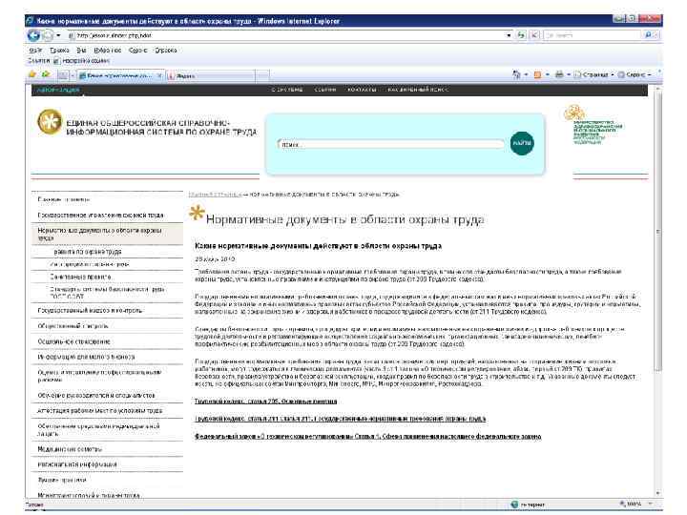This screenshot has width=687, height=515.
Task: Open the feeds dropdown arrow
Action: 548,75
